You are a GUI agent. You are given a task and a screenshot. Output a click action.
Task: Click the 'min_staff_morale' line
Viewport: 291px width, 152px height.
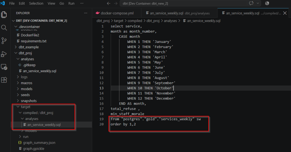(127, 114)
